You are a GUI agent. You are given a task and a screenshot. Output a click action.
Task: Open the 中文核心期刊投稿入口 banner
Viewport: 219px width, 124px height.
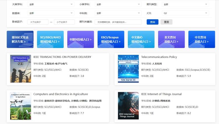click(x=141, y=39)
